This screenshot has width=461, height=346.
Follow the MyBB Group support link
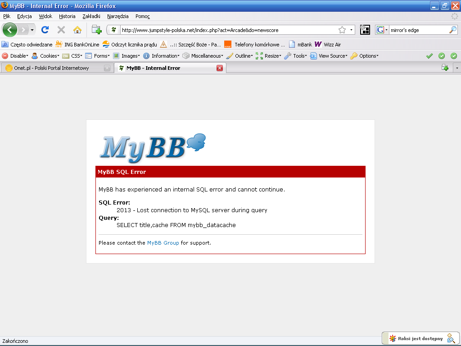coord(163,243)
